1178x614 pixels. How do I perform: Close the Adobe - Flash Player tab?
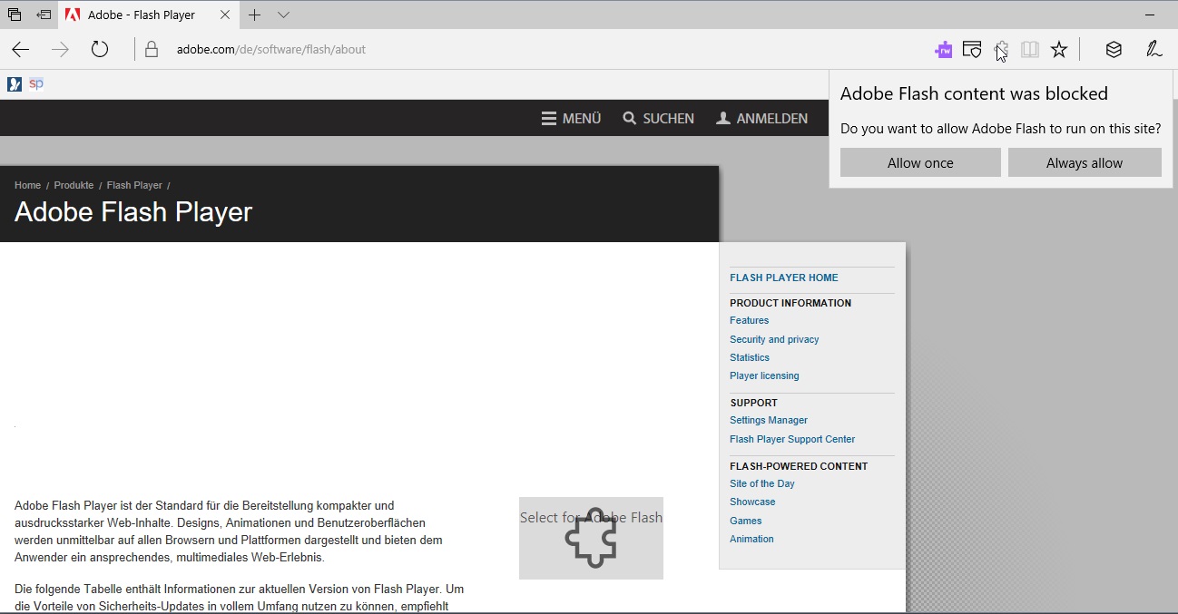[x=225, y=15]
